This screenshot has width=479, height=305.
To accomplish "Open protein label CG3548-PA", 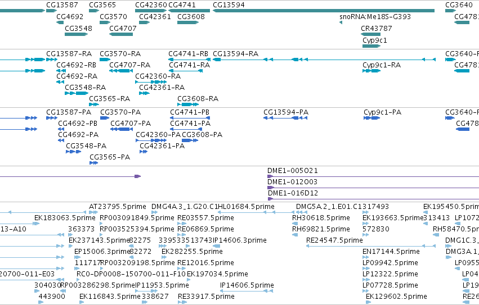I will pyautogui.click(x=86, y=146).
